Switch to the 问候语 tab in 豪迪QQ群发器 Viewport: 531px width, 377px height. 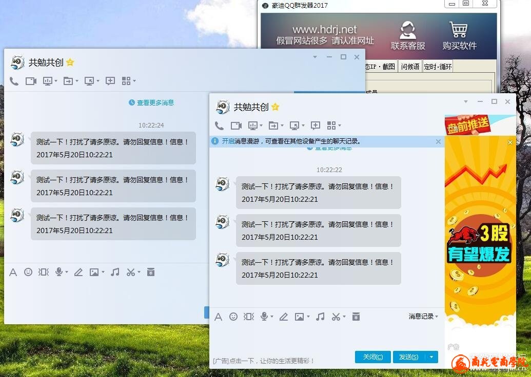(x=410, y=67)
